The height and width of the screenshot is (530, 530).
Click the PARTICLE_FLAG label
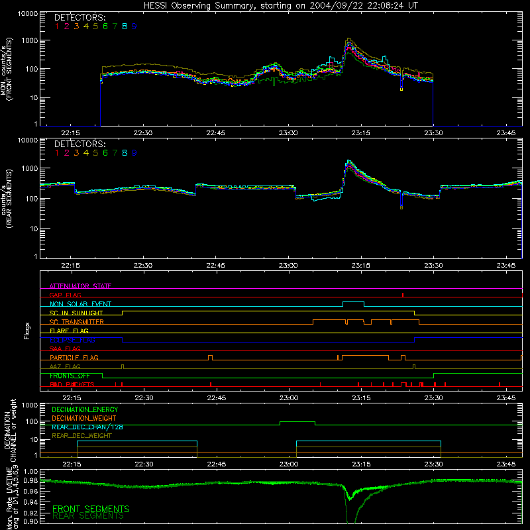tap(74, 357)
